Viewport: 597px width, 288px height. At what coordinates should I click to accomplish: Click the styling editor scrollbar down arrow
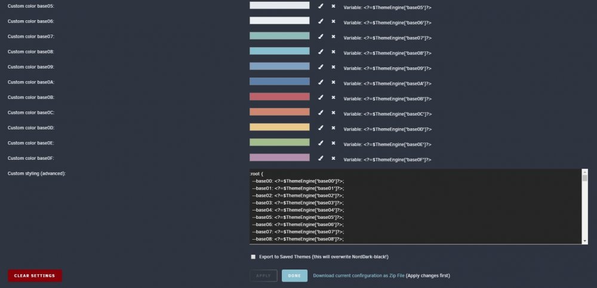point(585,241)
